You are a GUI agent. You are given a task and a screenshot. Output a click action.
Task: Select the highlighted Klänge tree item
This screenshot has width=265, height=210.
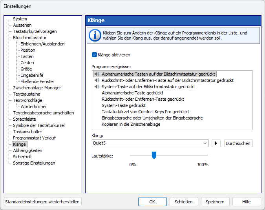(x=20, y=144)
